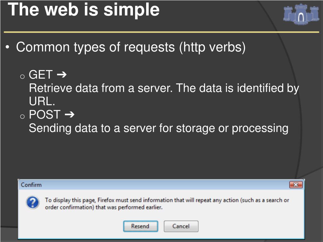Click the yellow divider line under title
This screenshot has width=323, height=242.
[161, 32]
